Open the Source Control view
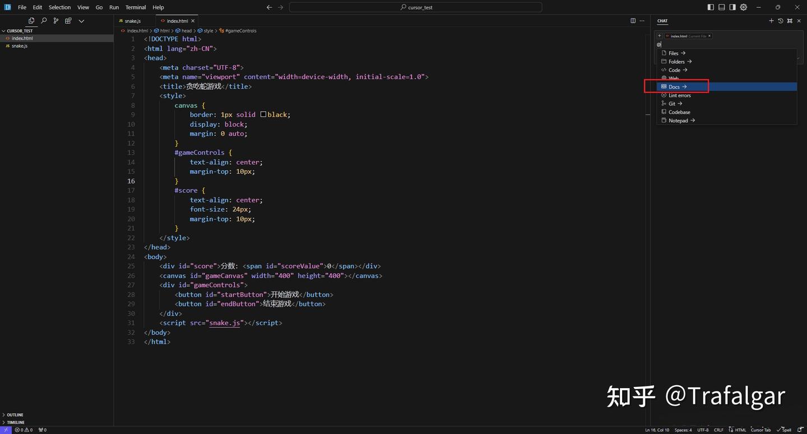The width and height of the screenshot is (807, 434). coord(56,21)
